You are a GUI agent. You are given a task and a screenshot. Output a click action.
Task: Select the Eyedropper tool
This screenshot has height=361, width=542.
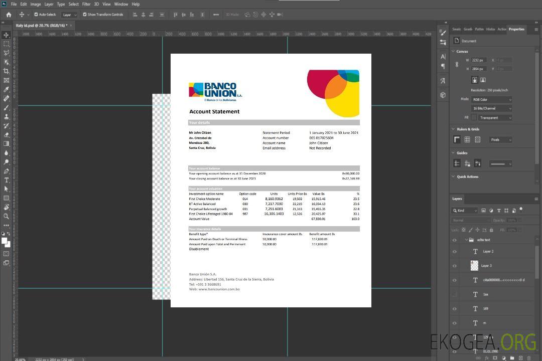click(6, 89)
